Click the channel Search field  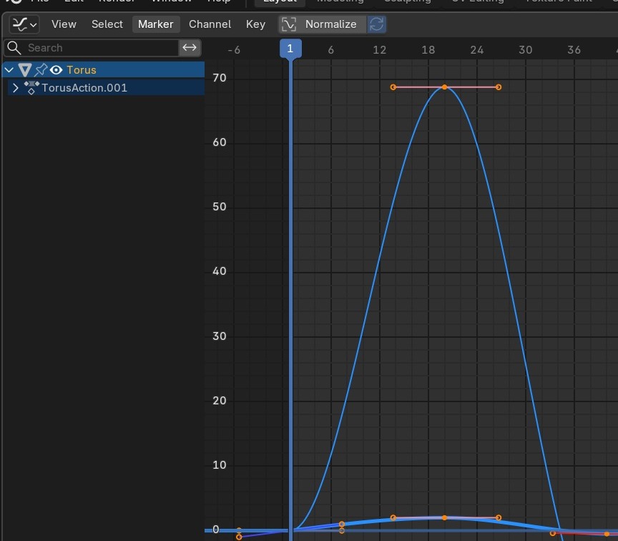[x=92, y=48]
